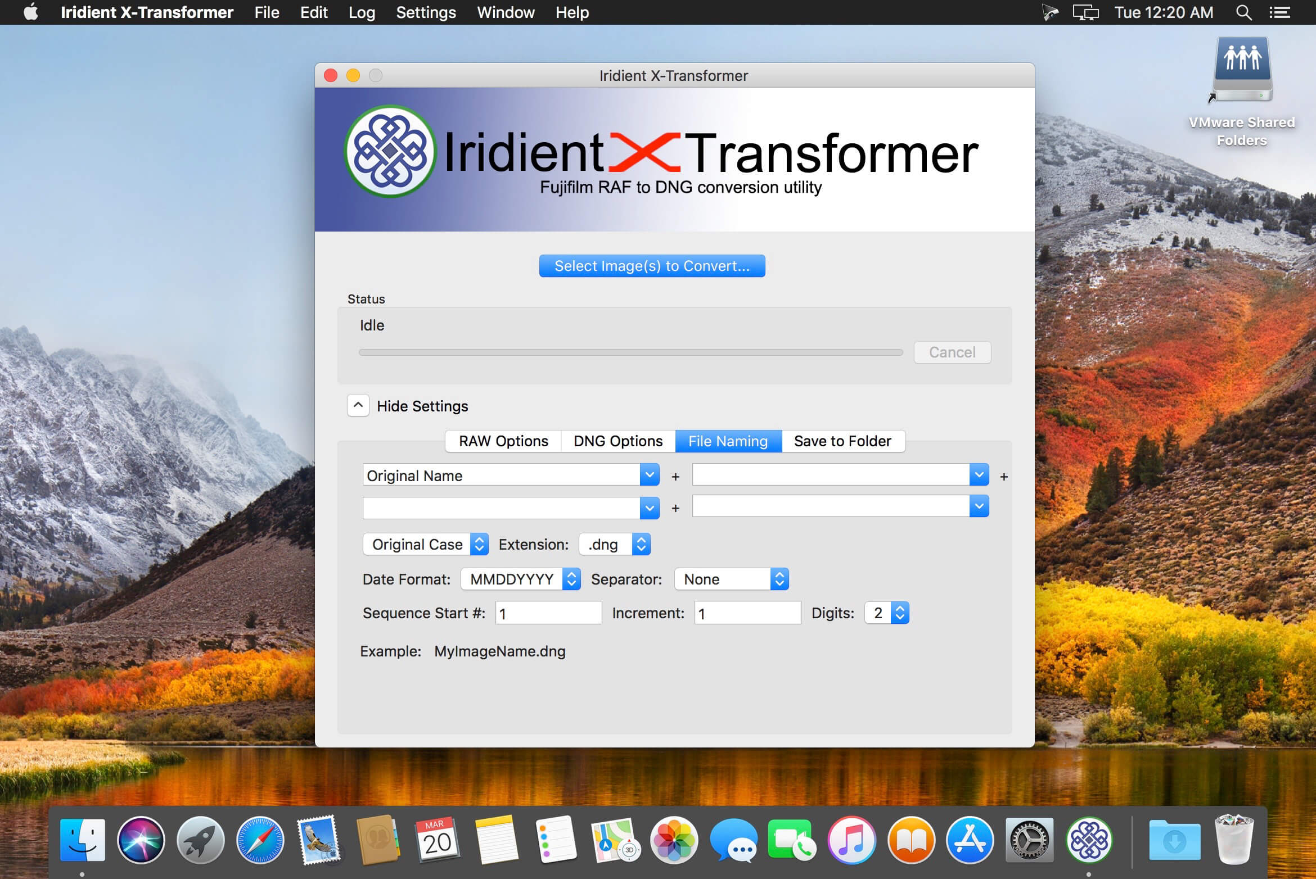The width and height of the screenshot is (1316, 879).
Task: Click the Increment input field
Action: (747, 613)
